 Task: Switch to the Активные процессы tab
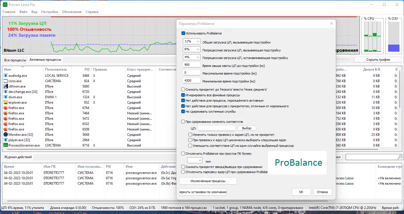point(45,60)
